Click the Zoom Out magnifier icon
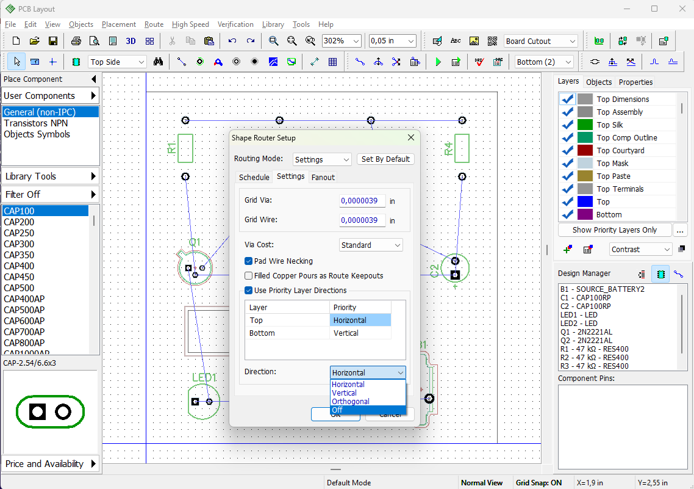This screenshot has height=489, width=694. [x=292, y=41]
